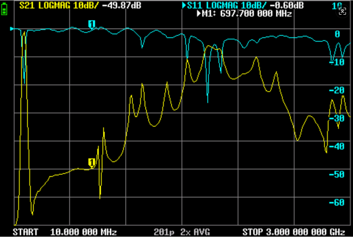Image resolution: width=353 pixels, height=237 pixels.
Task: Select yellow marker 1 on the S21 trace
Action: [92, 162]
